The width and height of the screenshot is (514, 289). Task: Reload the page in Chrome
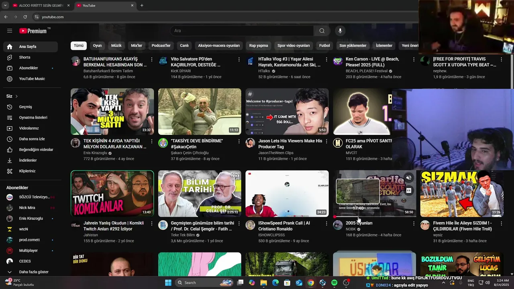25,17
